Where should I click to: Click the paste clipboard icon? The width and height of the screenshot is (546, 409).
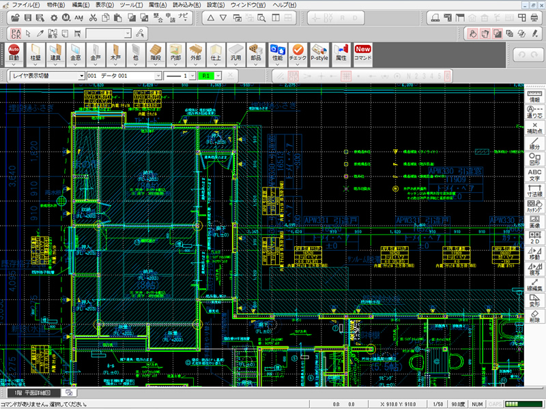(117, 18)
